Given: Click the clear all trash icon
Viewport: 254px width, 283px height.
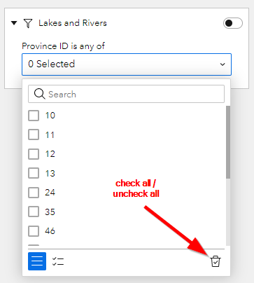Looking at the screenshot, I should 216,261.
